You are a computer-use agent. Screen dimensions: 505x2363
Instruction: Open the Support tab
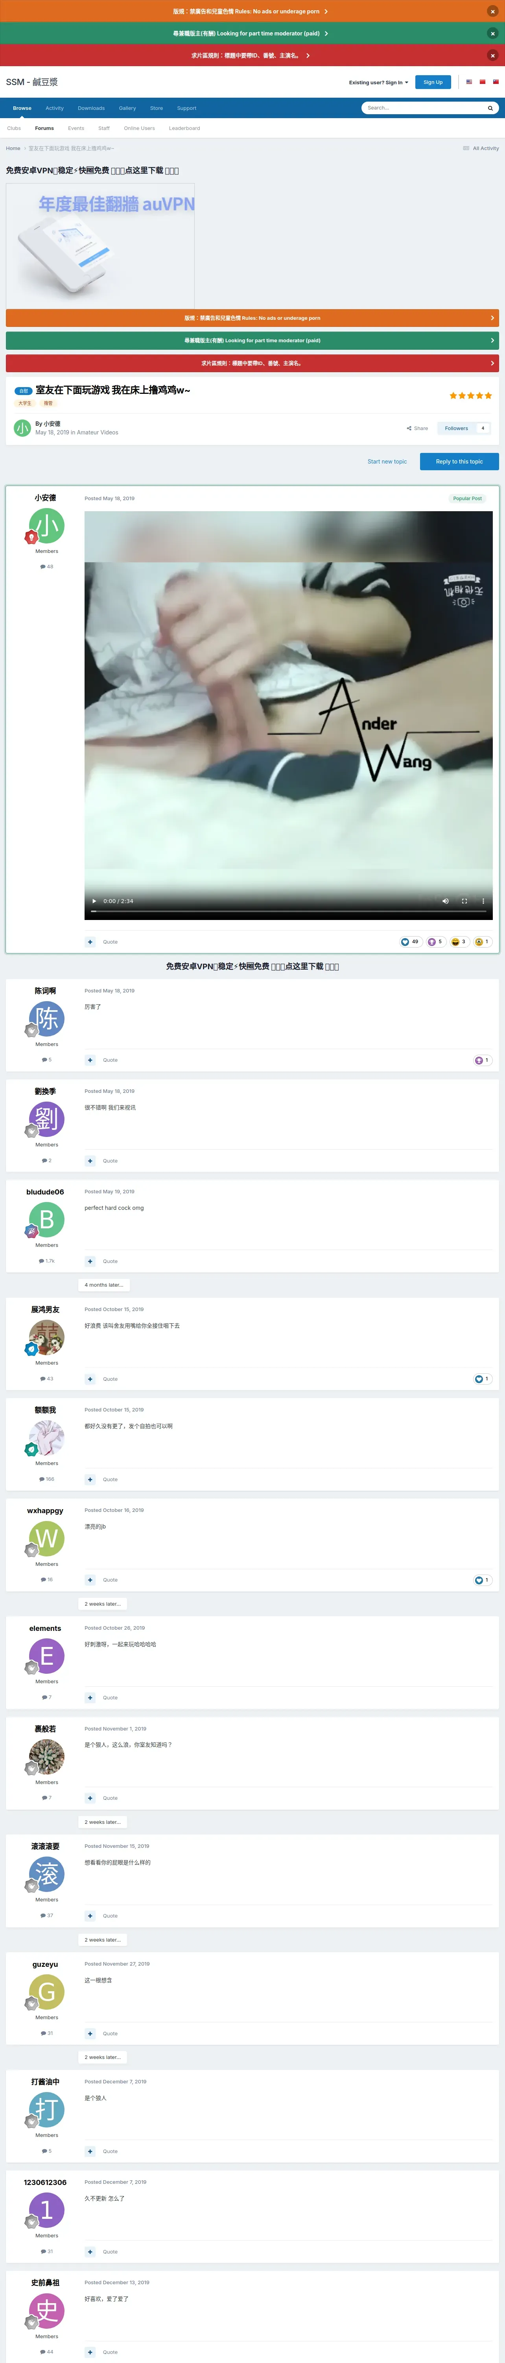187,108
